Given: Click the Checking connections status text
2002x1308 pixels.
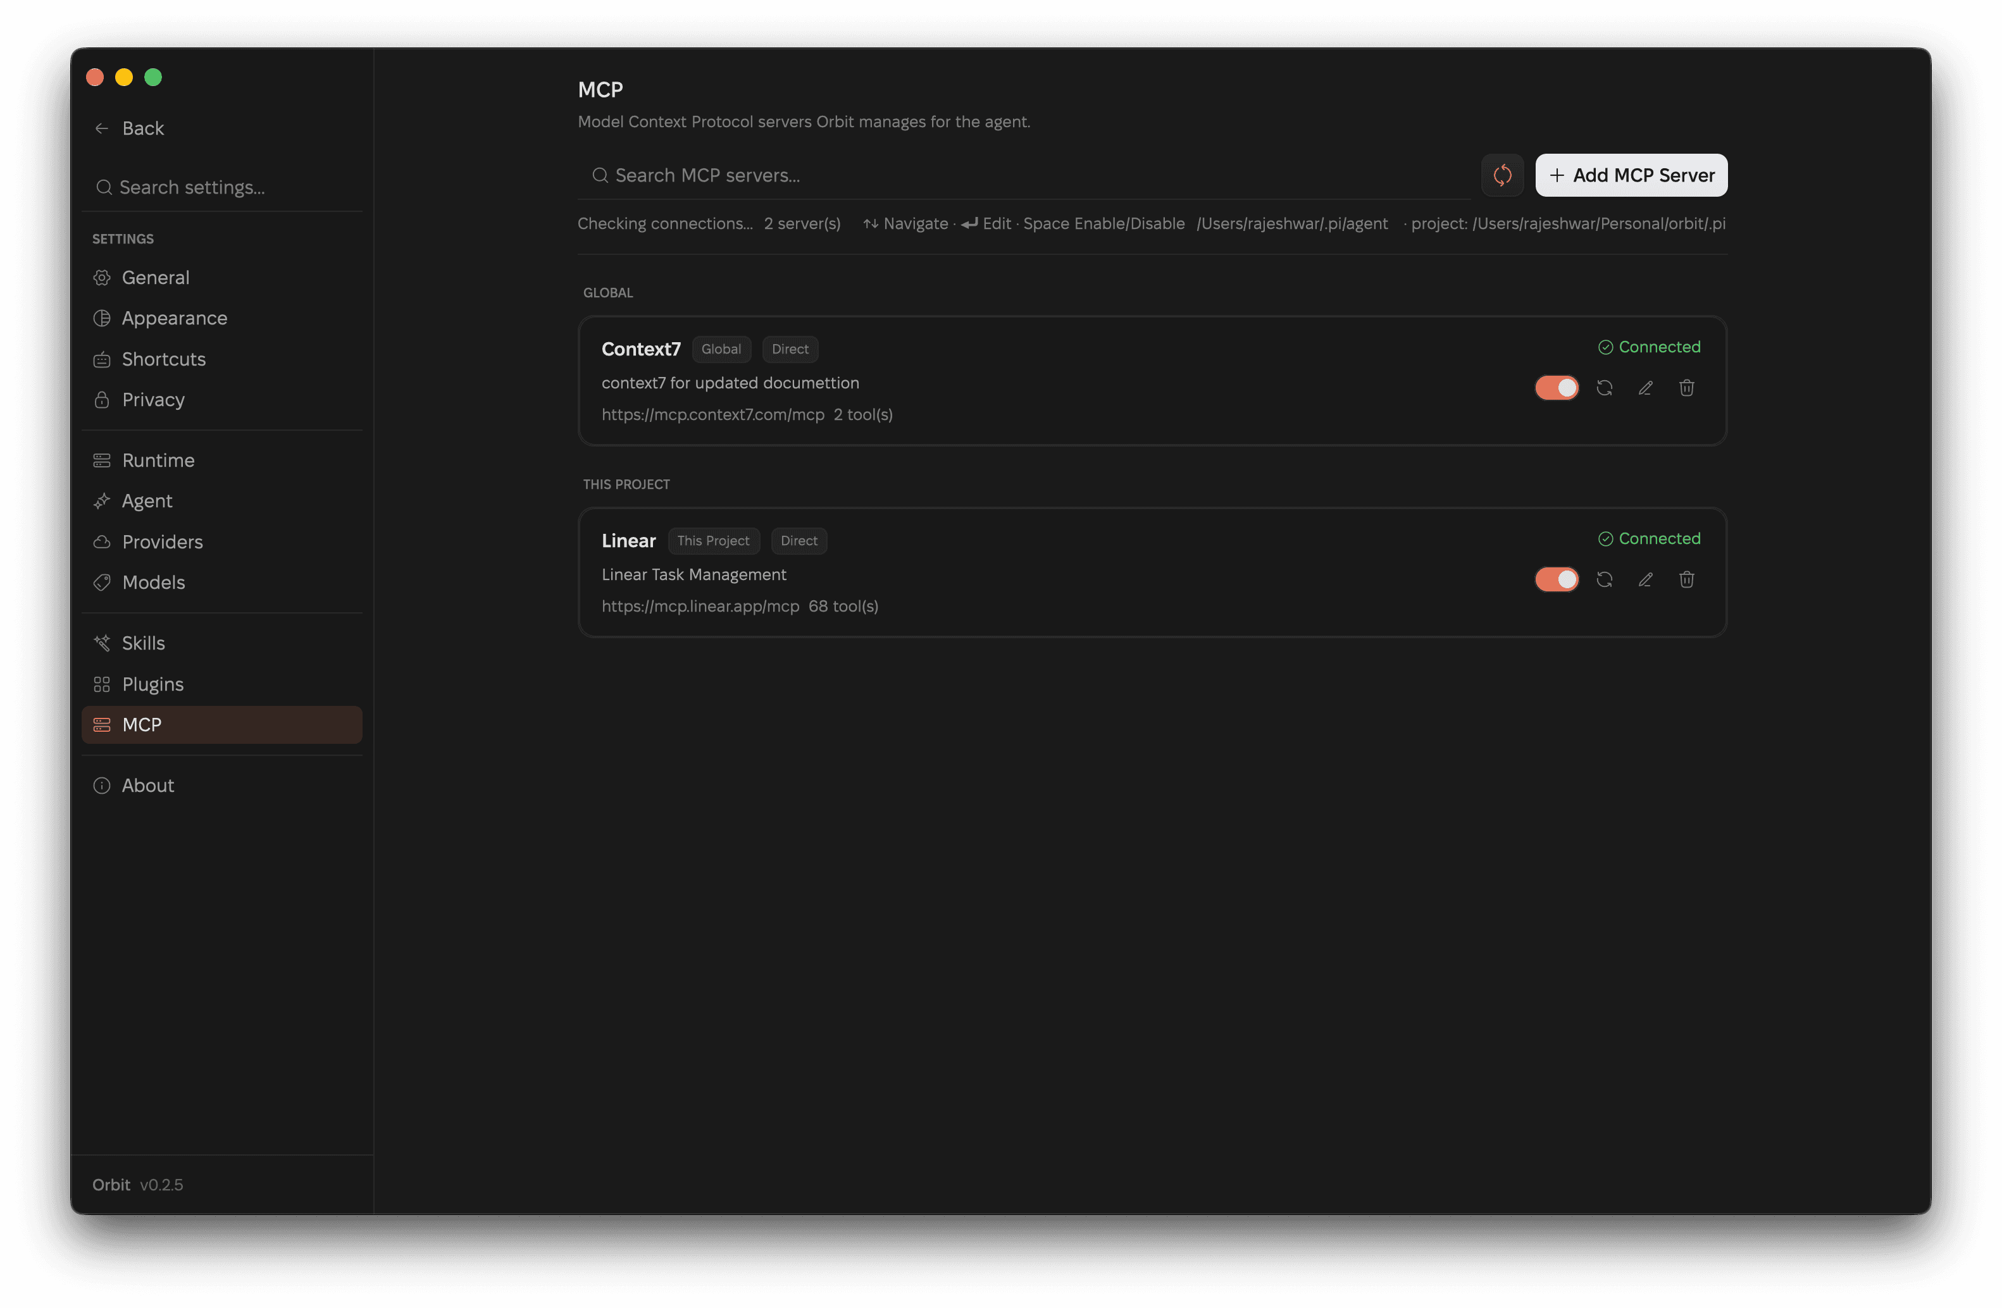Looking at the screenshot, I should 664,223.
